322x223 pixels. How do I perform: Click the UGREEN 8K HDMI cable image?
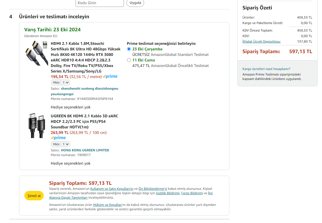pos(36,125)
